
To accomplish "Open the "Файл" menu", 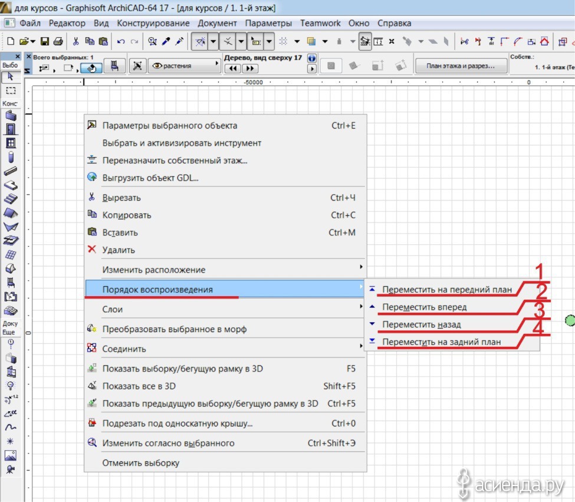I will click(x=29, y=23).
